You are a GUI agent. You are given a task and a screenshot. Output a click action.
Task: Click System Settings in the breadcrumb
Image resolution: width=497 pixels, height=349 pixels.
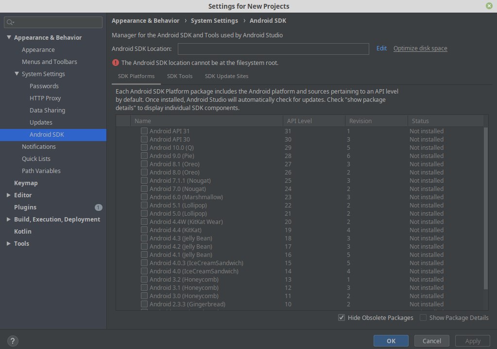(214, 20)
